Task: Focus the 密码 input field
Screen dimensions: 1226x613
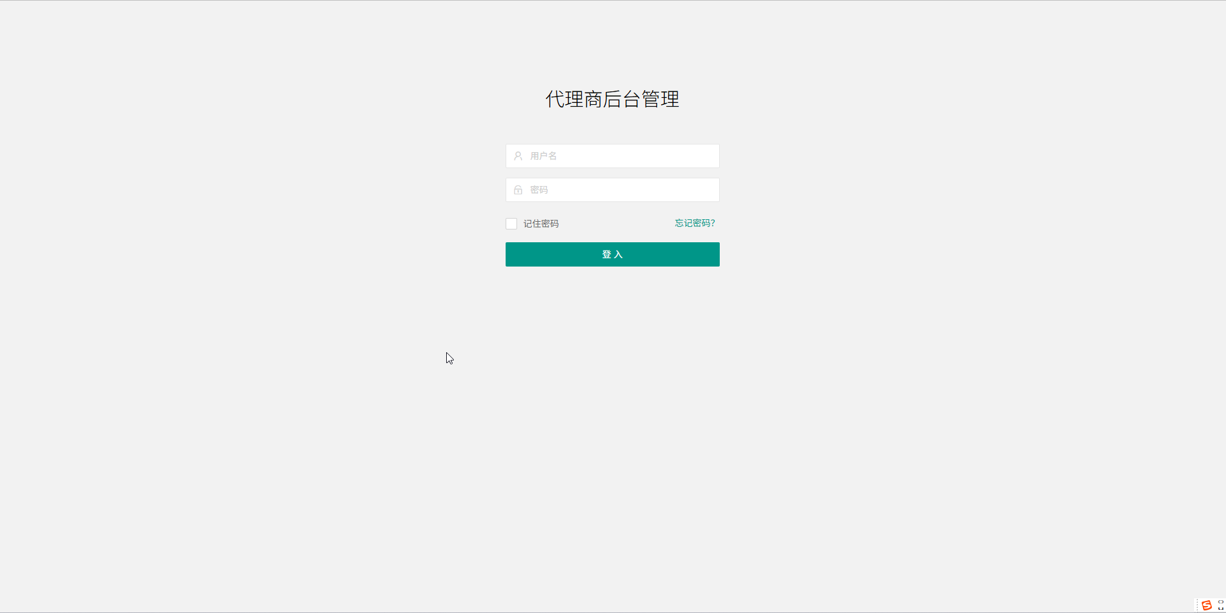Action: [620, 190]
